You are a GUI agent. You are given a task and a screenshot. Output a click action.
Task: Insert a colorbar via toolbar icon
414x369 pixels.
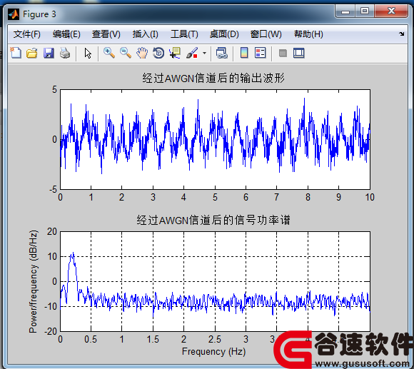click(x=244, y=53)
